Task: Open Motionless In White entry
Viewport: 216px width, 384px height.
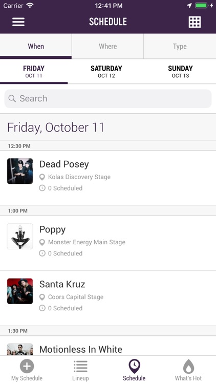Action: 108,346
